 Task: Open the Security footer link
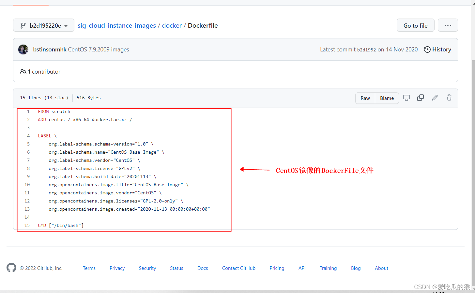[x=147, y=268]
